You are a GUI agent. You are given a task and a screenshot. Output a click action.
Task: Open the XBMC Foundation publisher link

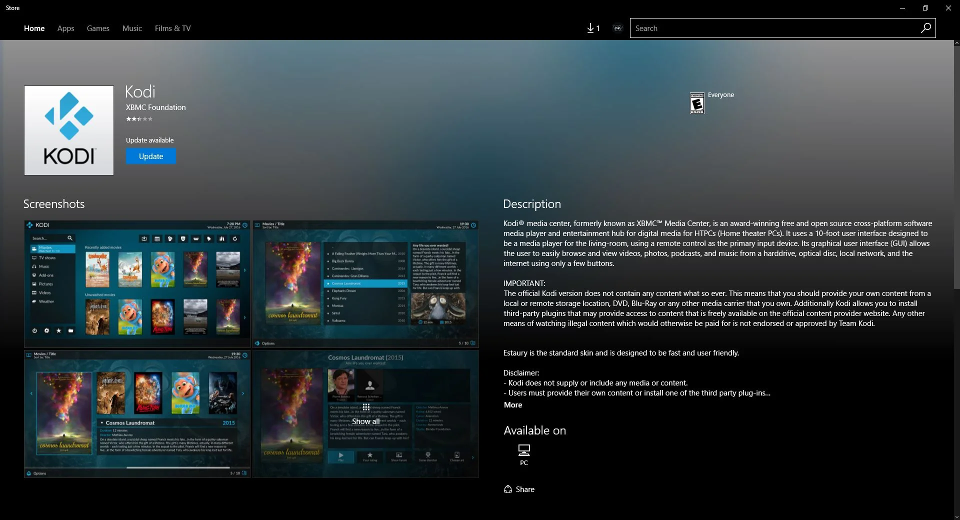(x=155, y=107)
